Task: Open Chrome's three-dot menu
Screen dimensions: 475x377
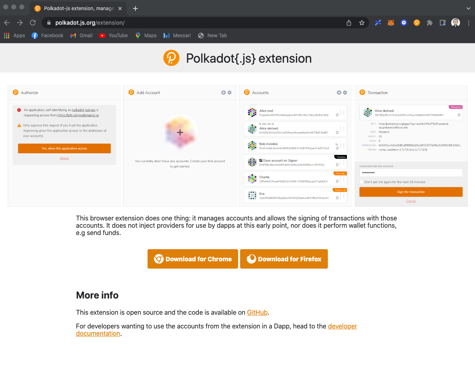Action: pos(469,23)
